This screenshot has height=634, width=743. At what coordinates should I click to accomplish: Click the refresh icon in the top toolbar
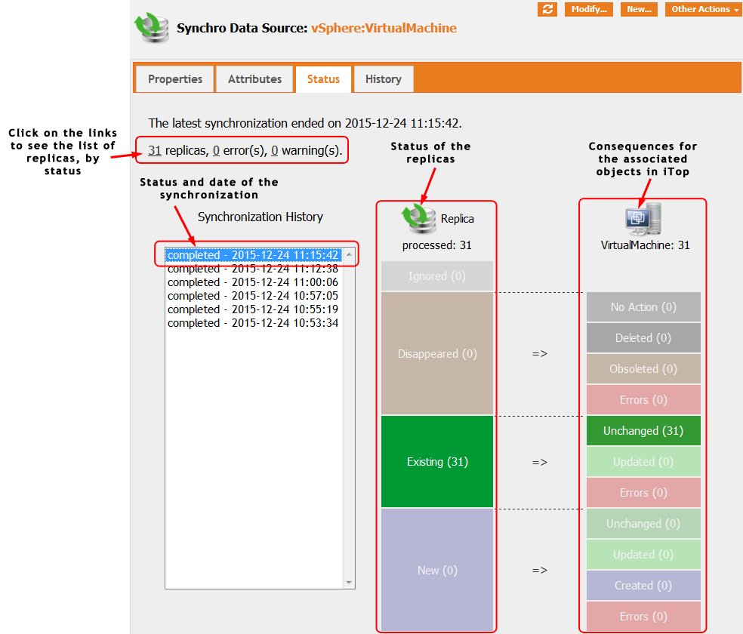click(x=547, y=9)
